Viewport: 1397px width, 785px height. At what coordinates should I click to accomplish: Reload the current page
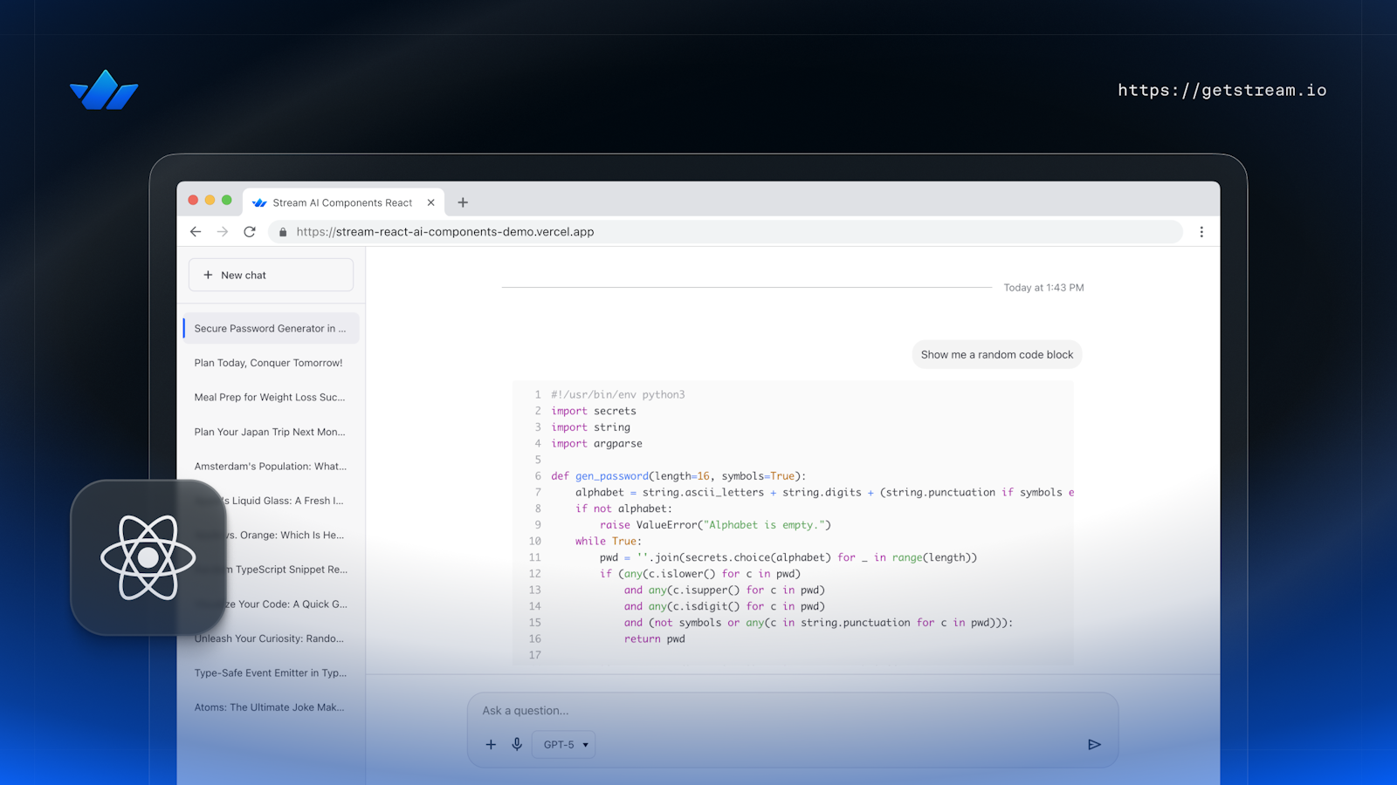point(250,231)
